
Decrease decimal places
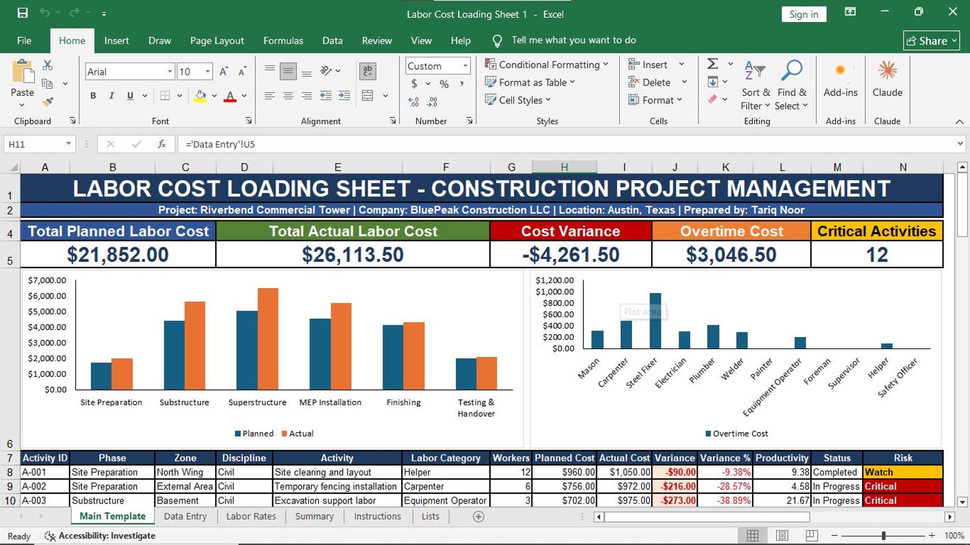click(x=432, y=102)
